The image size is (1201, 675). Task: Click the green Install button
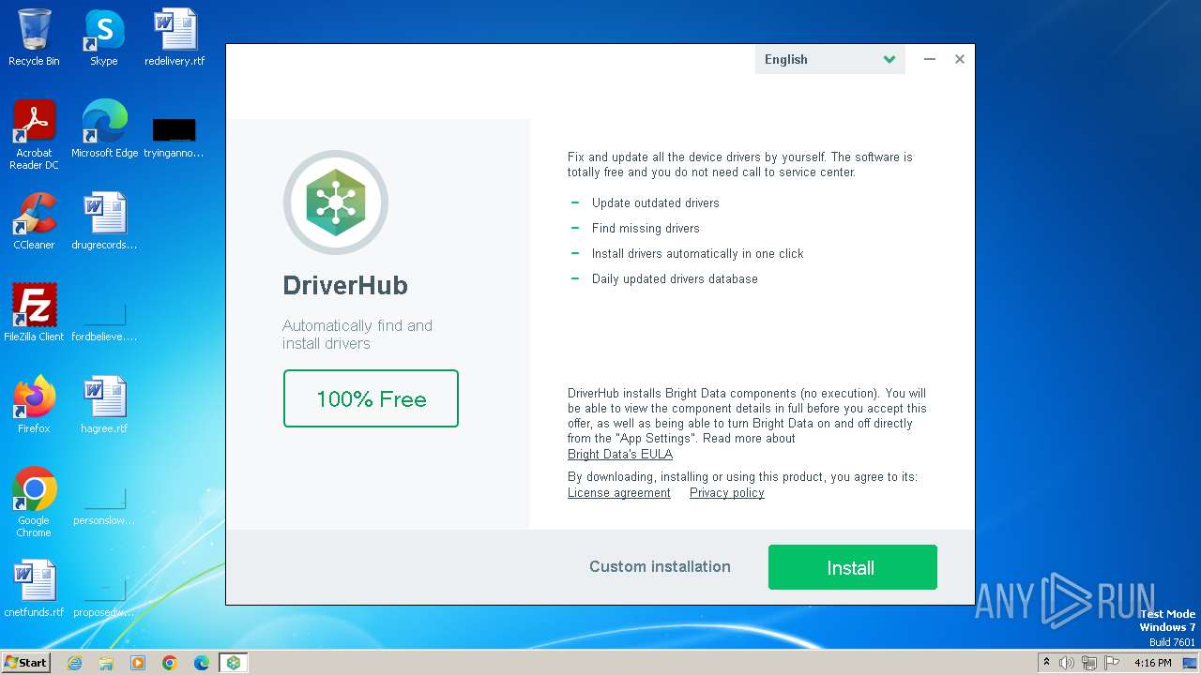point(852,567)
